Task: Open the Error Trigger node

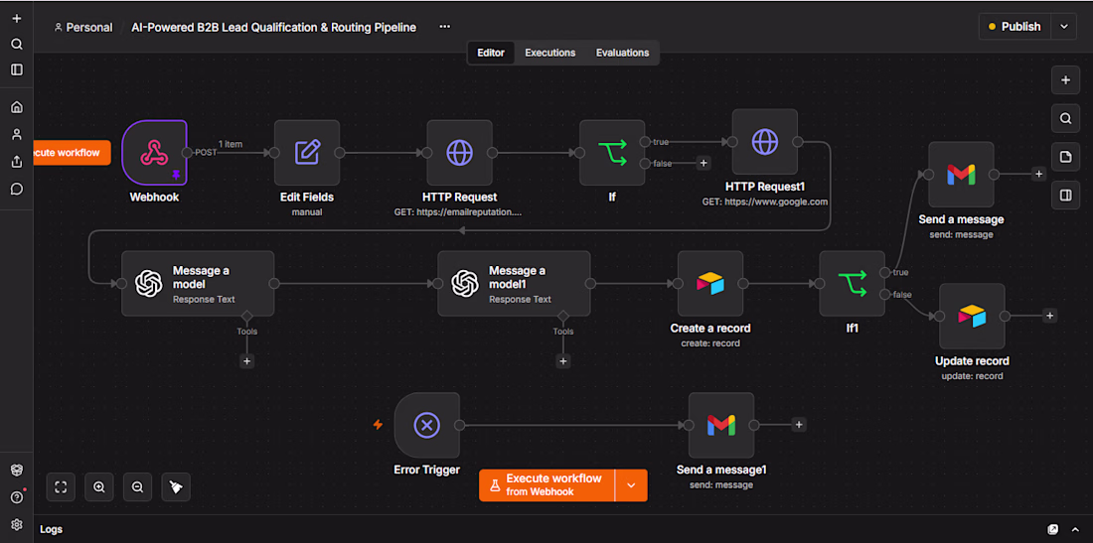Action: pyautogui.click(x=426, y=425)
